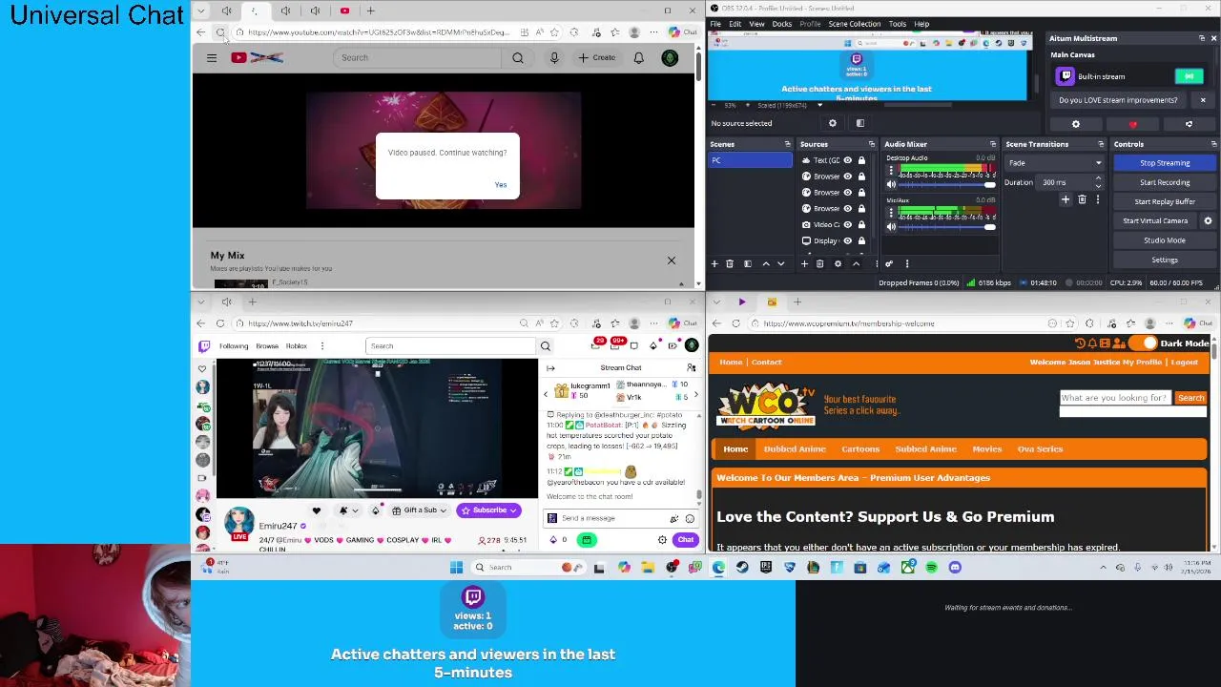
Task: Confirm Yes to continue watching the video
Action: coord(501,185)
